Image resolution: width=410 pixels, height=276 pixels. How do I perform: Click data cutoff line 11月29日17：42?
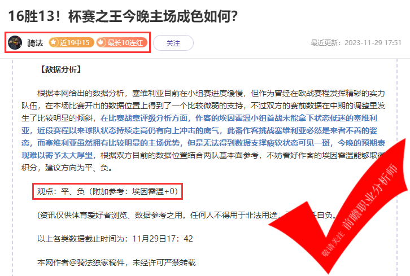click(x=115, y=239)
